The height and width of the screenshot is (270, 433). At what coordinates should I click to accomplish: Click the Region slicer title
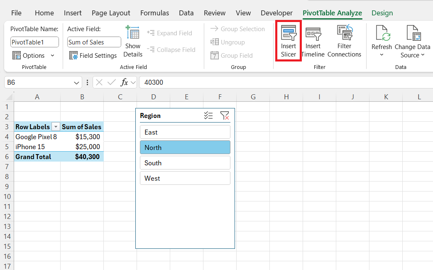point(150,115)
